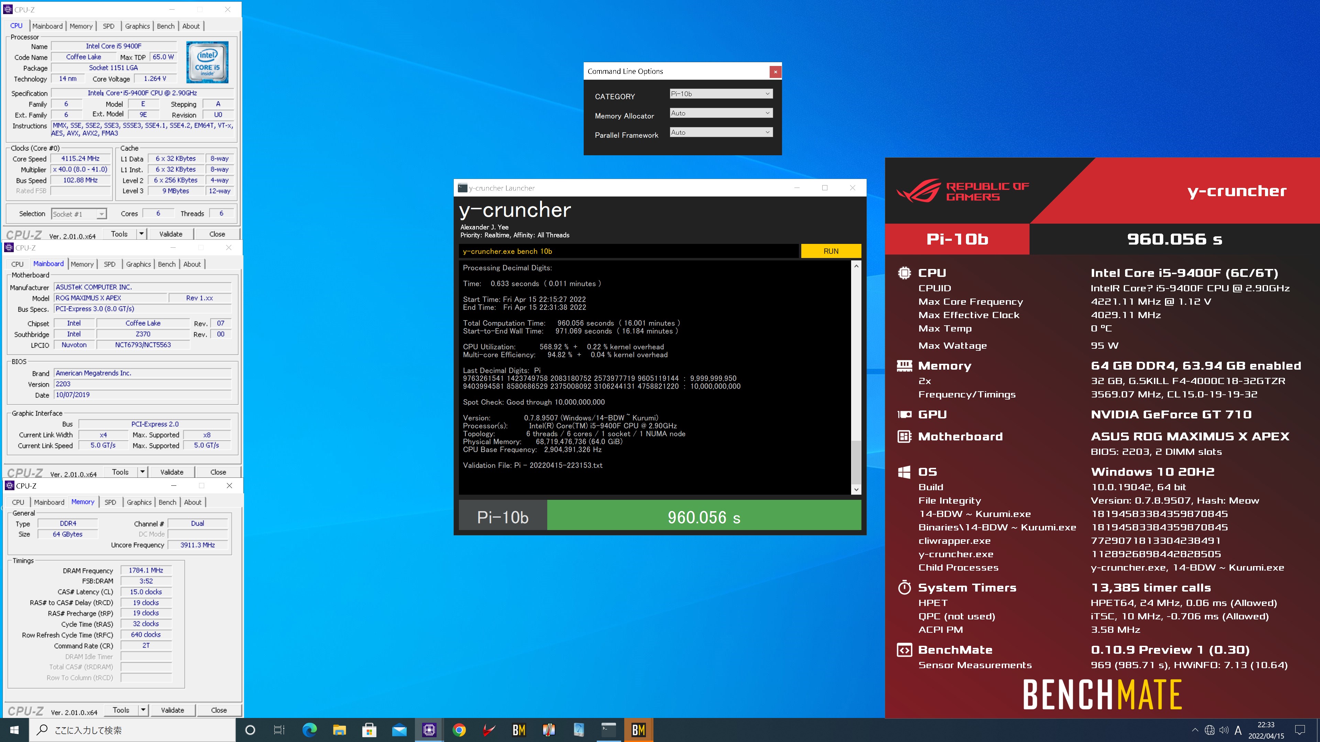Switch to SPD tab in topmost CPU-Z window
This screenshot has height=742, width=1320.
point(109,26)
